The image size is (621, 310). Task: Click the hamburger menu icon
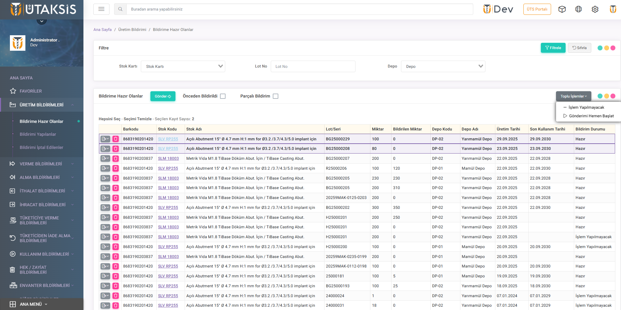(101, 9)
